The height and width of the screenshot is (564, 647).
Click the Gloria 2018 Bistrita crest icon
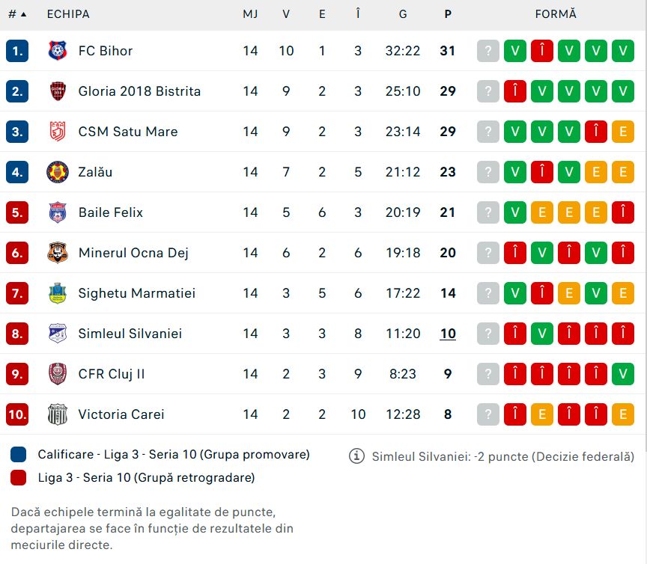tap(58, 91)
